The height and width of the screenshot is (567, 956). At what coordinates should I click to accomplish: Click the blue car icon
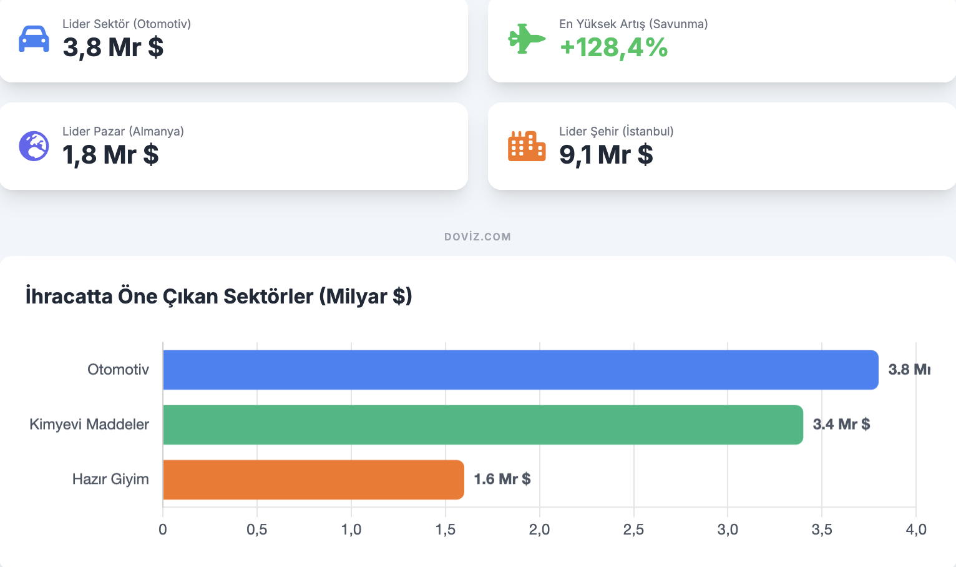point(34,39)
